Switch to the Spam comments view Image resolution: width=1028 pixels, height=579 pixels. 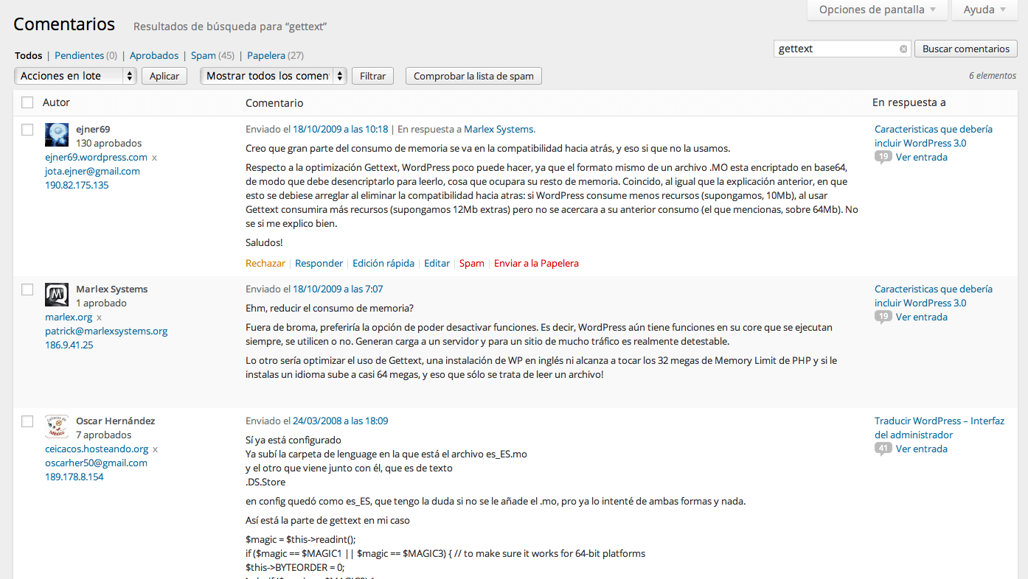point(203,55)
